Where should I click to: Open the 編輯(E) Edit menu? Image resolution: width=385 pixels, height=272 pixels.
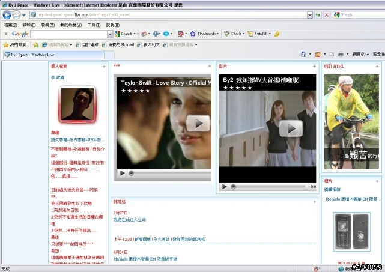29,25
